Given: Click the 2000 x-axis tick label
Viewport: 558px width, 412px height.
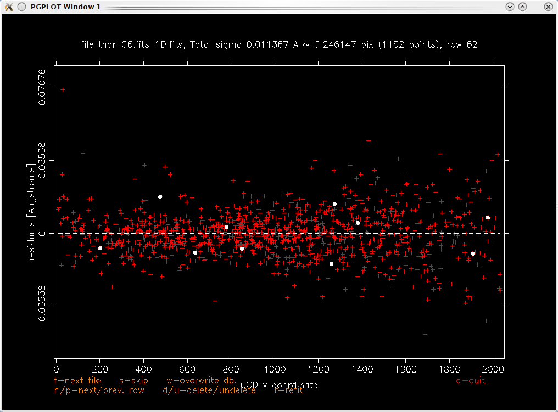Looking at the screenshot, I should pyautogui.click(x=493, y=369).
